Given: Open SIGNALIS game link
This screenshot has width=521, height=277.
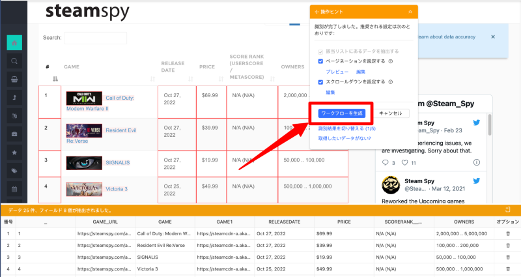Looking at the screenshot, I should pyautogui.click(x=118, y=162).
